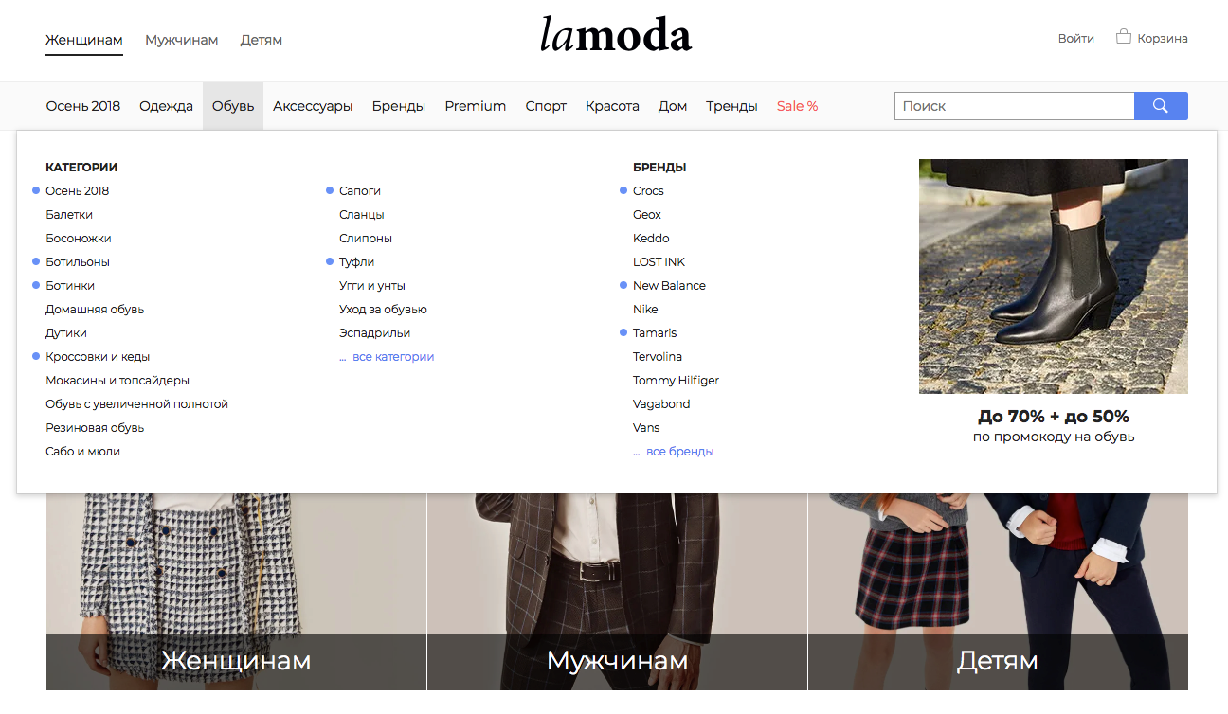The width and height of the screenshot is (1228, 714).
Task: Open the Sale % section
Action: 797,106
